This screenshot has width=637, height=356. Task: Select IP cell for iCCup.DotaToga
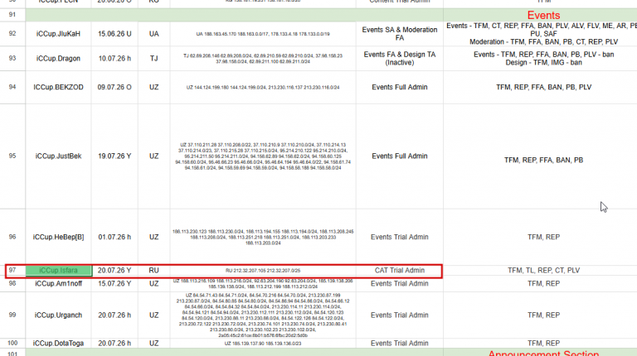point(263,343)
